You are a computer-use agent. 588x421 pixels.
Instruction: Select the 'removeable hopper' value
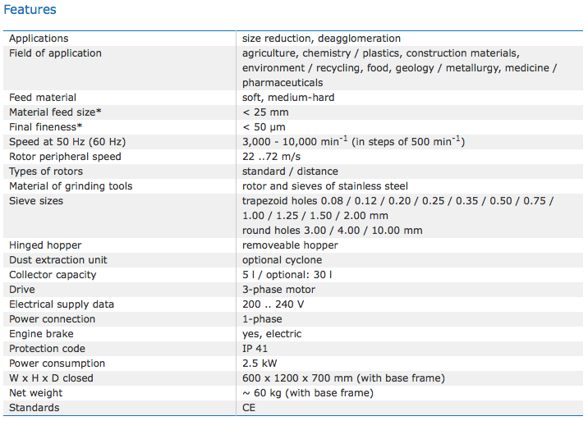290,245
